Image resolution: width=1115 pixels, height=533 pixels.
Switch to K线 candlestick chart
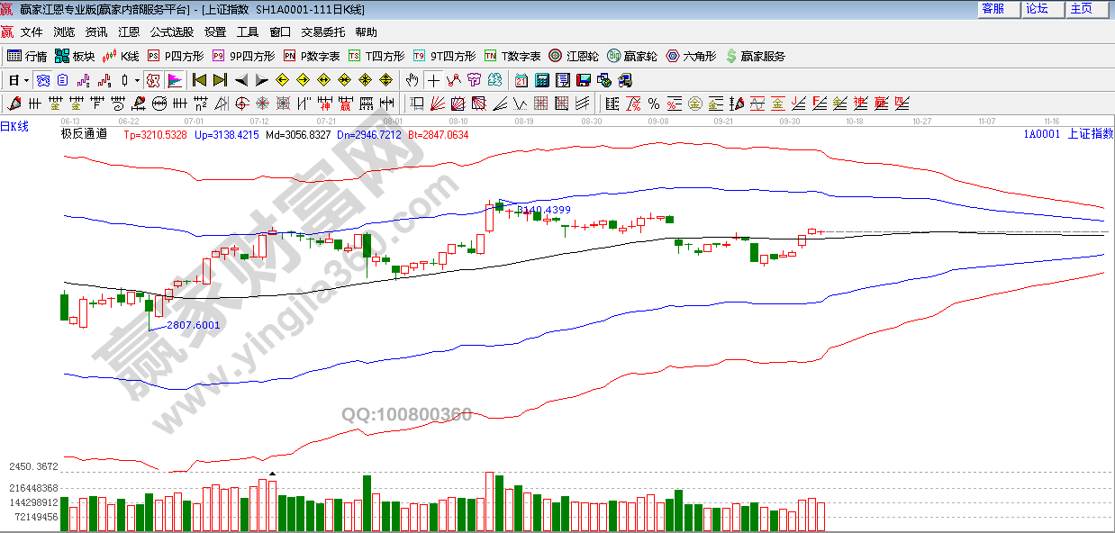(x=121, y=56)
